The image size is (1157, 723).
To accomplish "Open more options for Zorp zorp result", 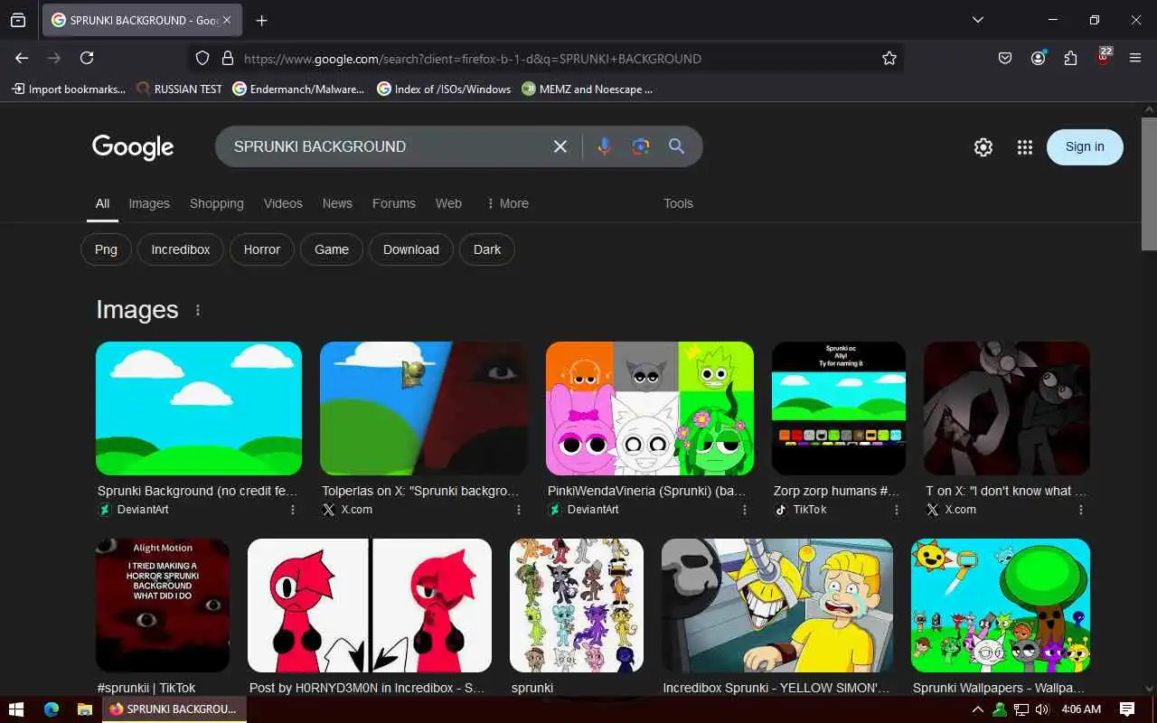I will pyautogui.click(x=897, y=510).
